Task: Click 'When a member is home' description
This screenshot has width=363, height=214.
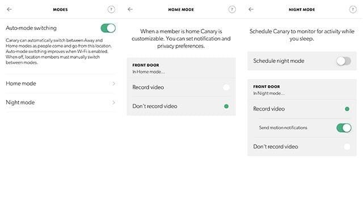Action: tap(181, 38)
